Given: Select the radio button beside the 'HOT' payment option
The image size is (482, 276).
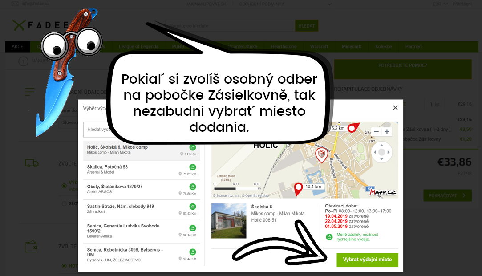Looking at the screenshot, I should pos(64,266).
